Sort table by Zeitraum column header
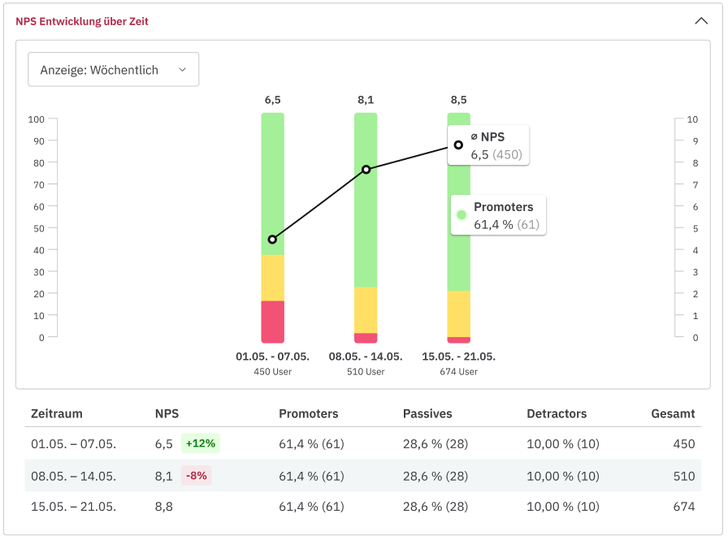 tap(57, 413)
